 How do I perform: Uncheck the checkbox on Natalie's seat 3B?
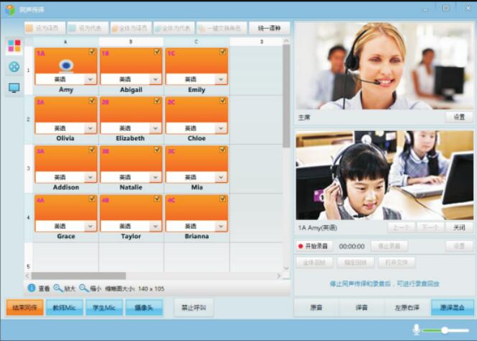pyautogui.click(x=157, y=150)
